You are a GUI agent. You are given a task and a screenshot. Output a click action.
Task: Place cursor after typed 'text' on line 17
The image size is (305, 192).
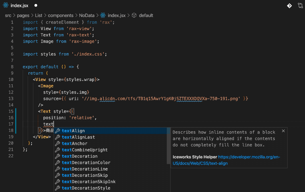click(x=54, y=124)
